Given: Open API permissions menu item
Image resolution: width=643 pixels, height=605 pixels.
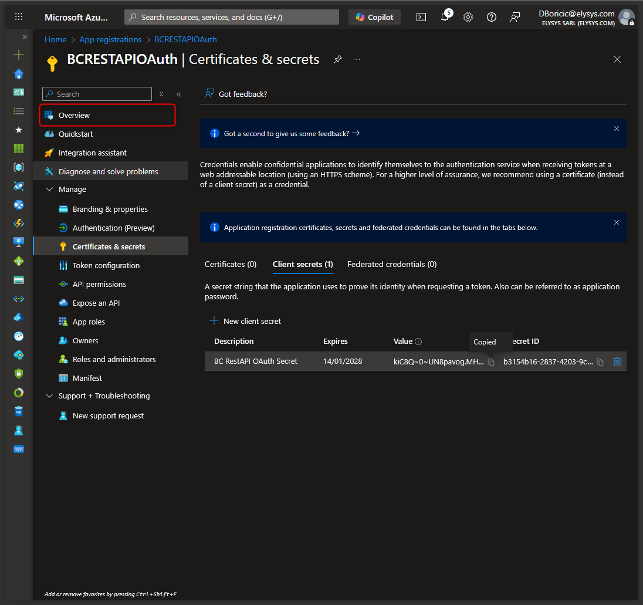Looking at the screenshot, I should pos(99,285).
